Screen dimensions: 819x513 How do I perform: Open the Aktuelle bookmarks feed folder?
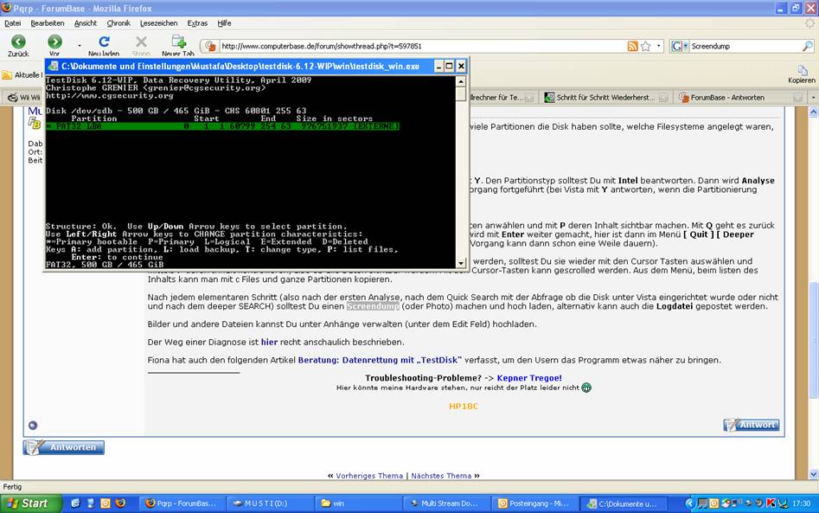click(x=22, y=75)
